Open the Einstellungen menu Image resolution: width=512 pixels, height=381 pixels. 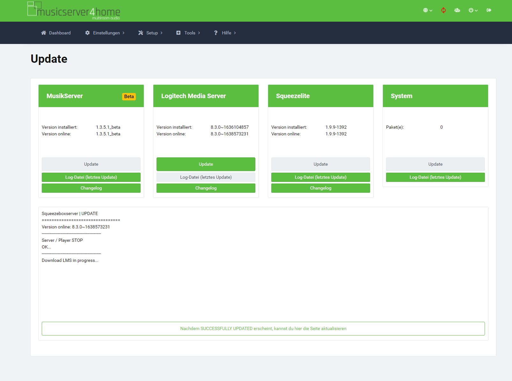pos(105,33)
